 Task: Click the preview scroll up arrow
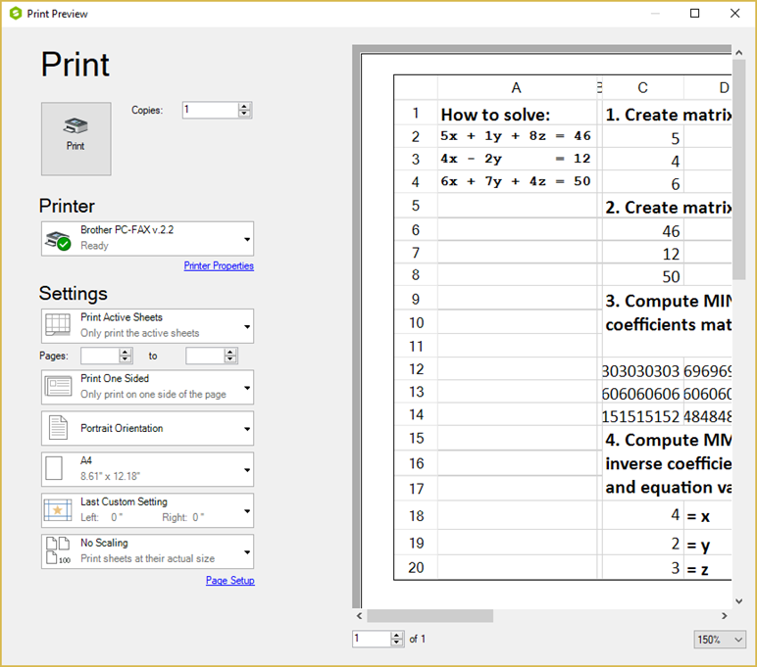click(x=739, y=53)
